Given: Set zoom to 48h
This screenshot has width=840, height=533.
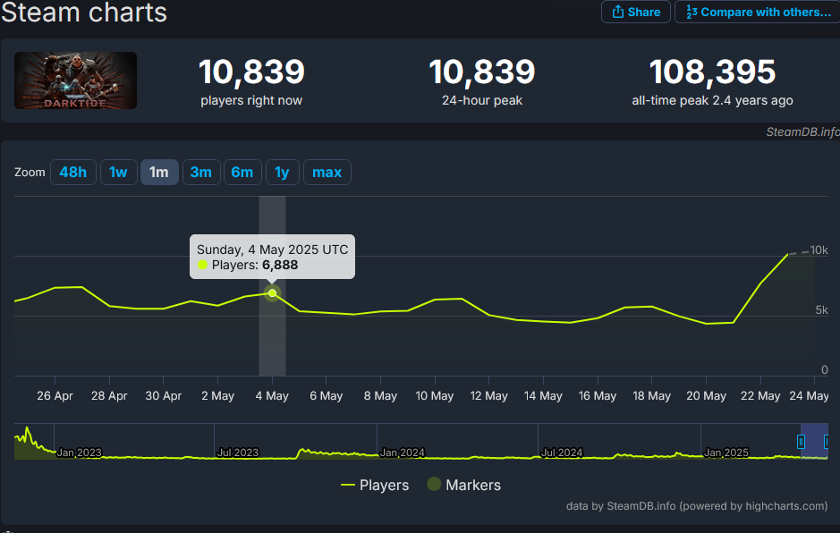Looking at the screenshot, I should tap(72, 172).
